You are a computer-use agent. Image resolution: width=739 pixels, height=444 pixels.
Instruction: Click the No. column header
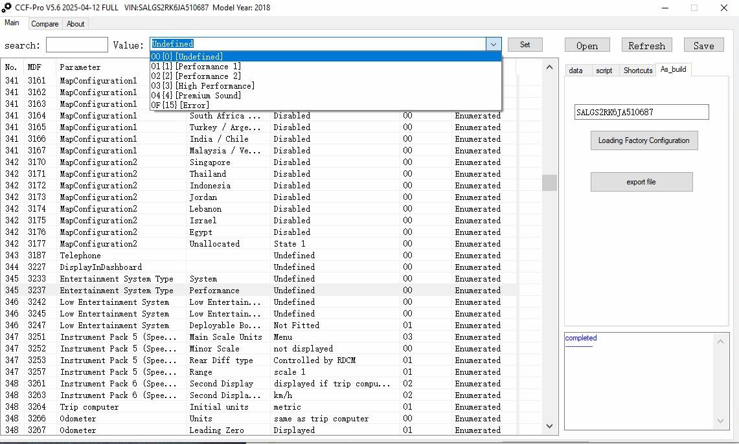click(x=11, y=67)
